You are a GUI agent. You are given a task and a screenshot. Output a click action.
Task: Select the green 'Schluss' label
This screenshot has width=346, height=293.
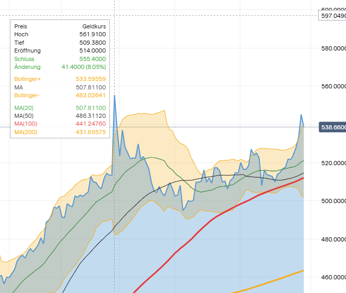[x=24, y=59]
